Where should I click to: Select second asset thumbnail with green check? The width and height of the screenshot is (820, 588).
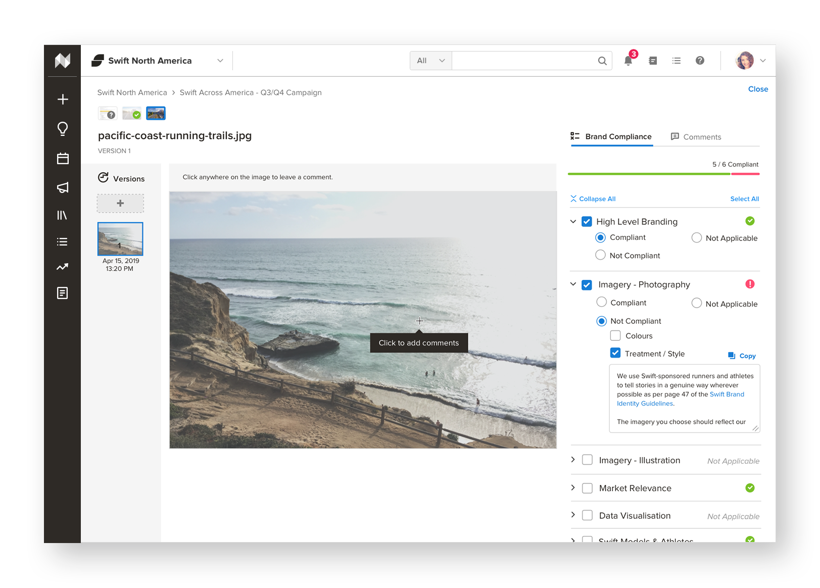132,113
